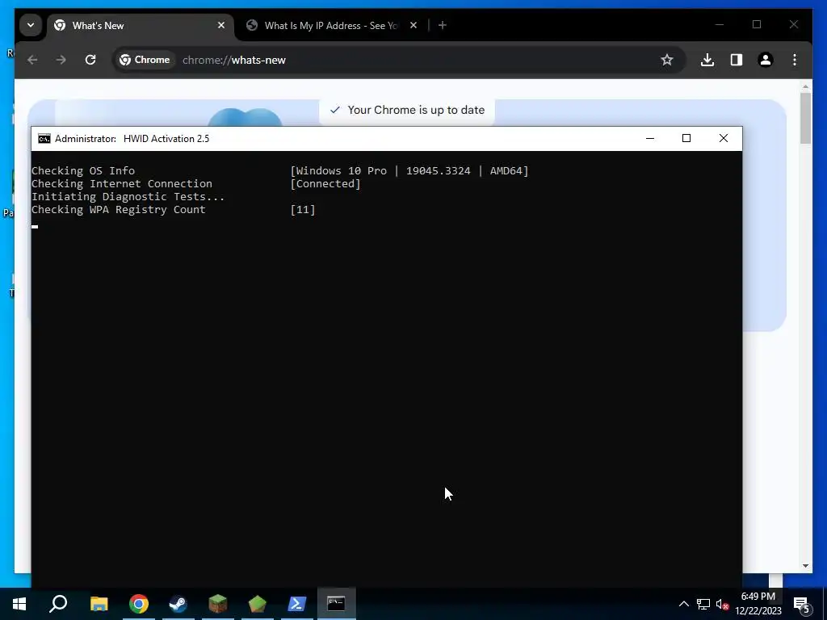The height and width of the screenshot is (620, 827).
Task: Minimize the HWID Activation window
Action: coord(650,138)
